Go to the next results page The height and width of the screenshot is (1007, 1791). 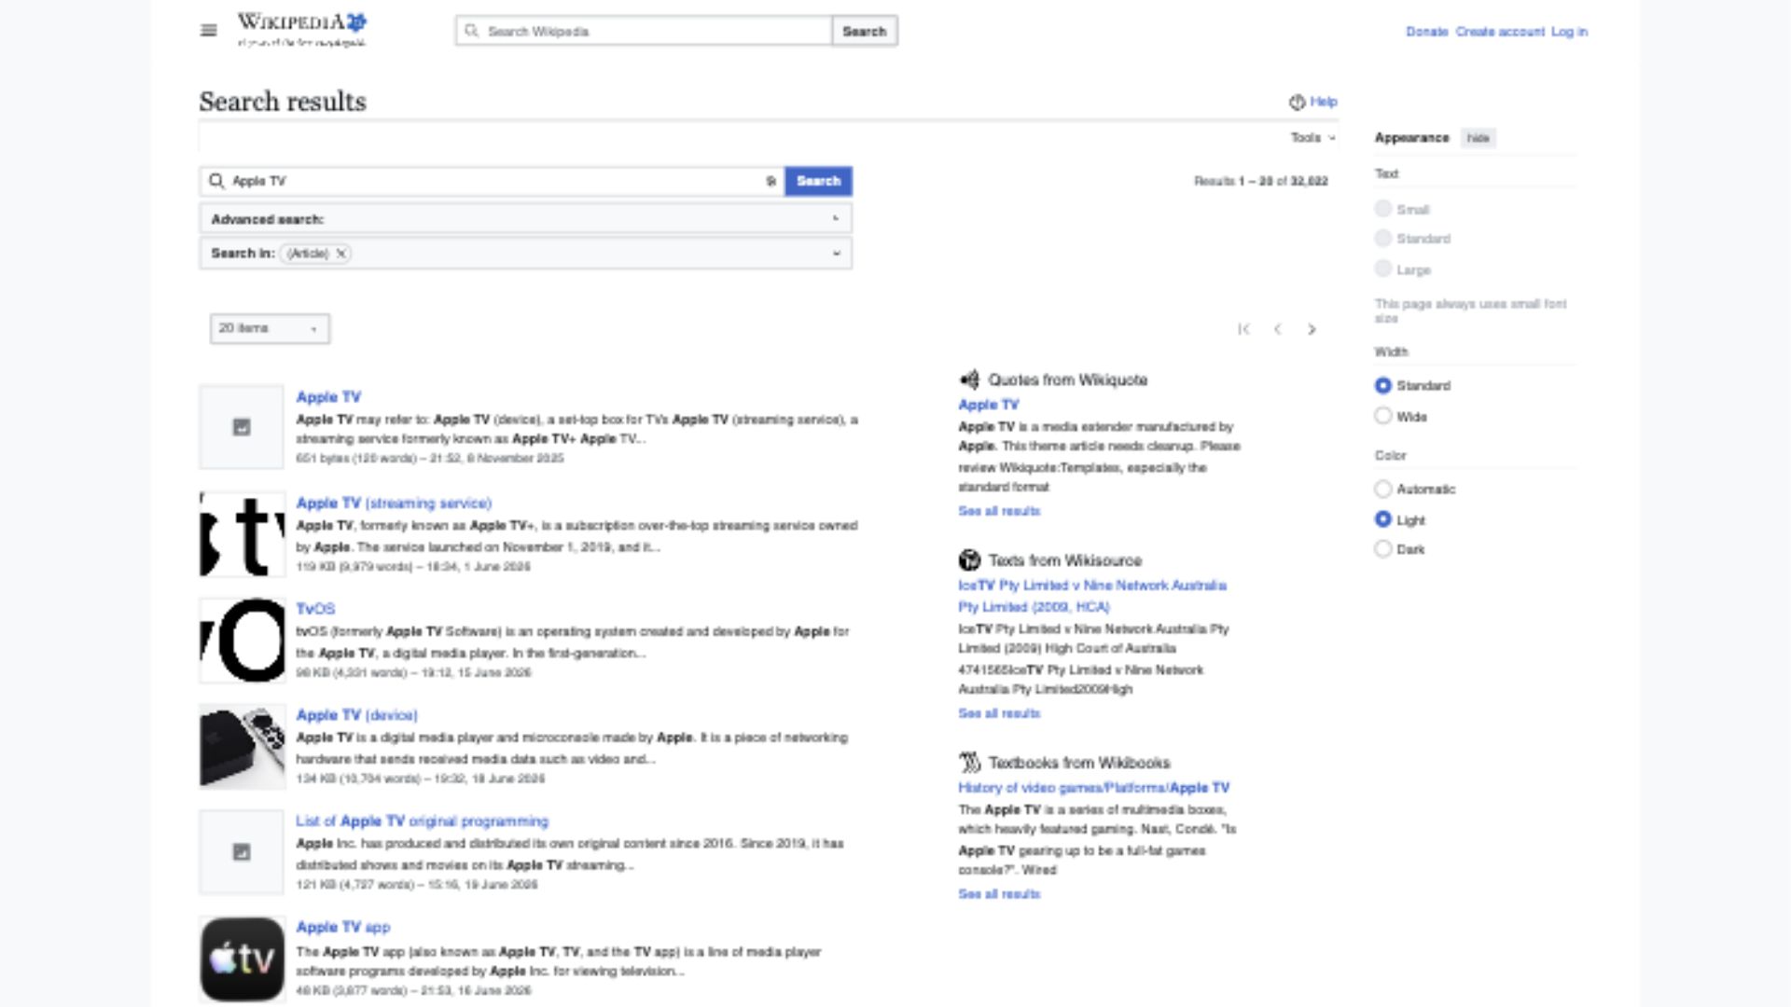tap(1312, 329)
